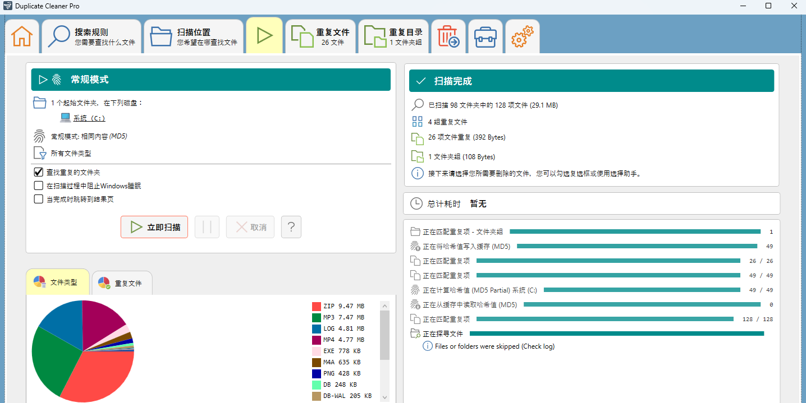Click the file removal trash icon
Image resolution: width=806 pixels, height=403 pixels.
(x=448, y=35)
